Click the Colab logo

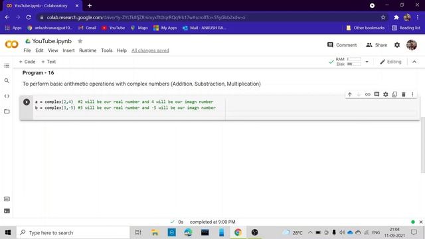click(x=12, y=44)
